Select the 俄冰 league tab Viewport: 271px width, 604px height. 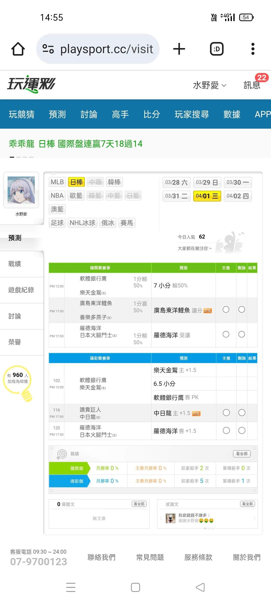(108, 223)
